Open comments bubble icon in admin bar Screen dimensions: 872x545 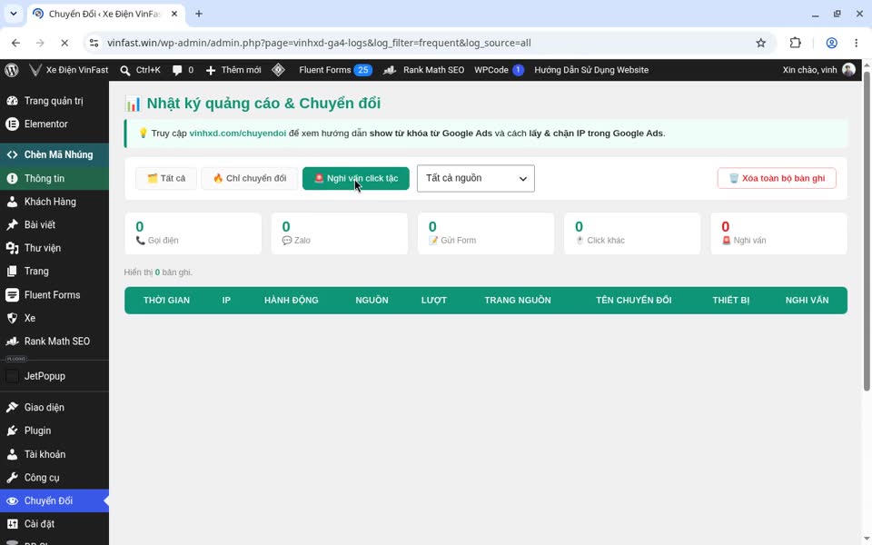[x=177, y=70]
